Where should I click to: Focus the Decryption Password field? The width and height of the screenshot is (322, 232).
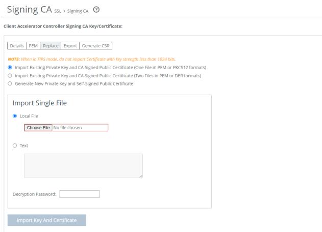pos(79,194)
